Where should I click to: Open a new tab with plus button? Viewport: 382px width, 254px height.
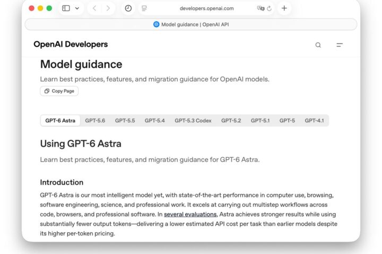(284, 8)
